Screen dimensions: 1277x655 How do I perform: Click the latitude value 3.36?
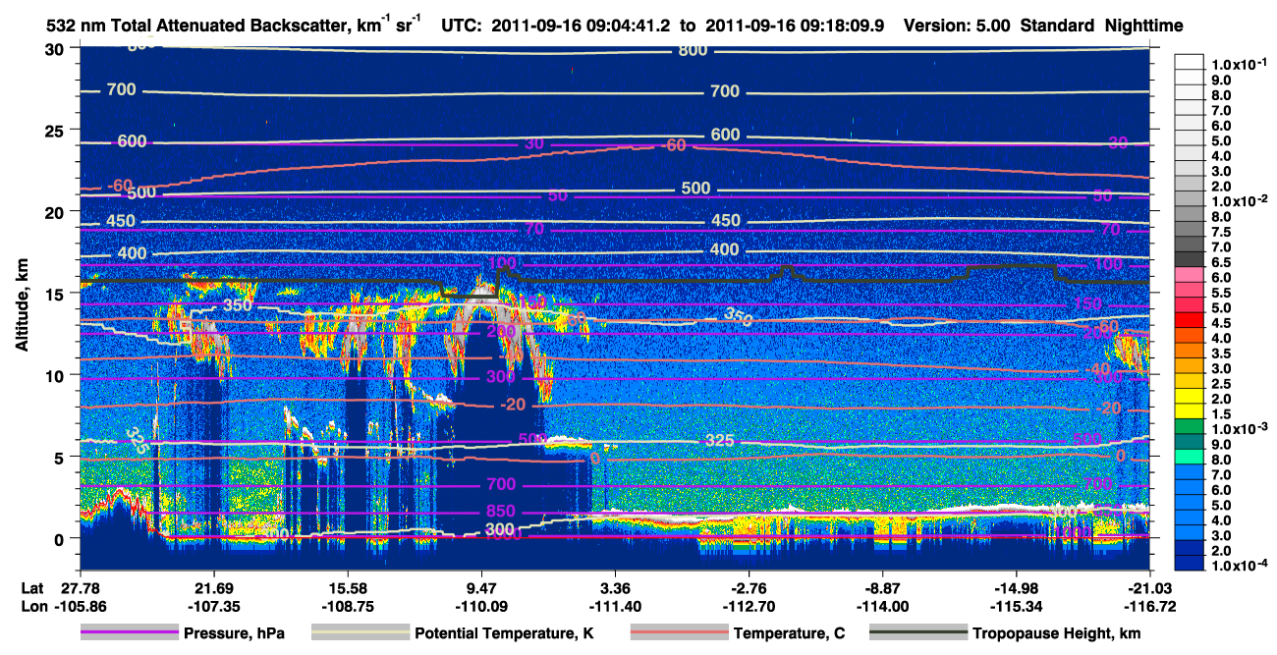tap(614, 587)
